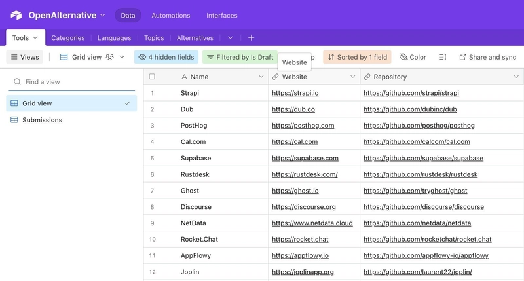Switch to the Categories table tab

(68, 38)
